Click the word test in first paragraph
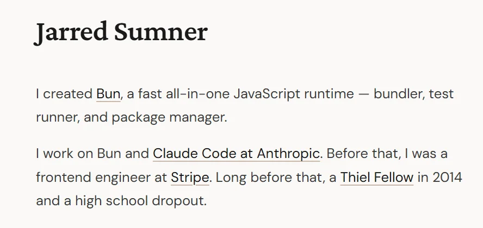The height and width of the screenshot is (228, 483). tap(441, 94)
